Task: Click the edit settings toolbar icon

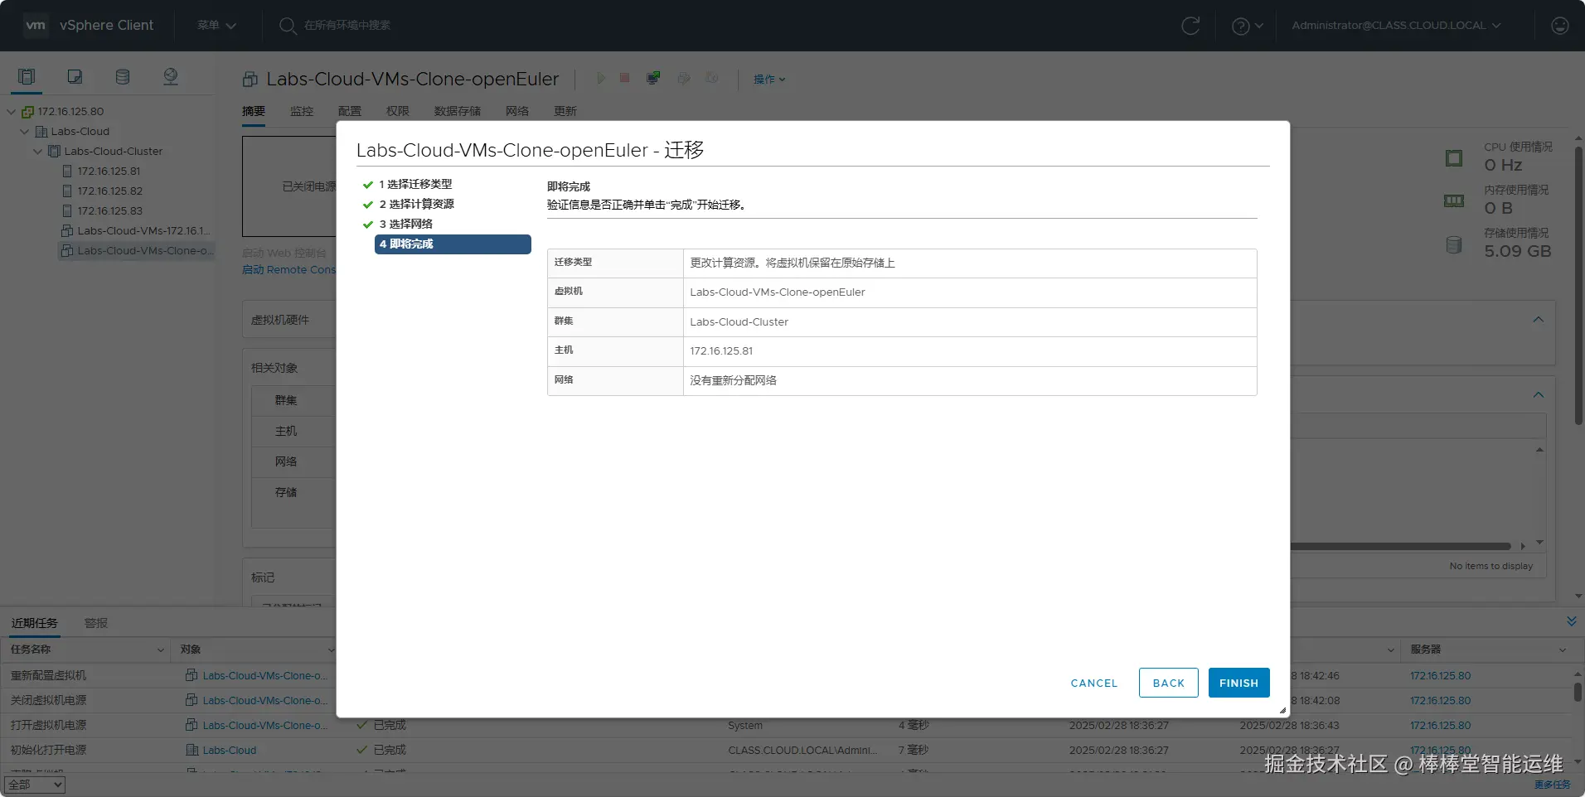Action: coord(684,78)
